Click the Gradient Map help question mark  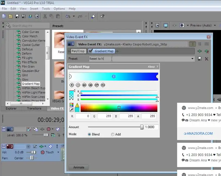click(x=157, y=67)
